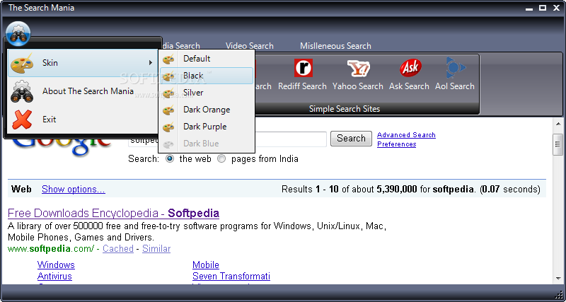Screen dimensions: 566x302
Task: Open Free Downloads Encyclopedia - Softpedia result
Action: pyautogui.click(x=113, y=214)
